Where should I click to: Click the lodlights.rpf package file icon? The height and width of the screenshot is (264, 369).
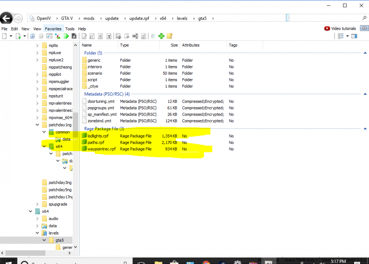click(x=84, y=136)
